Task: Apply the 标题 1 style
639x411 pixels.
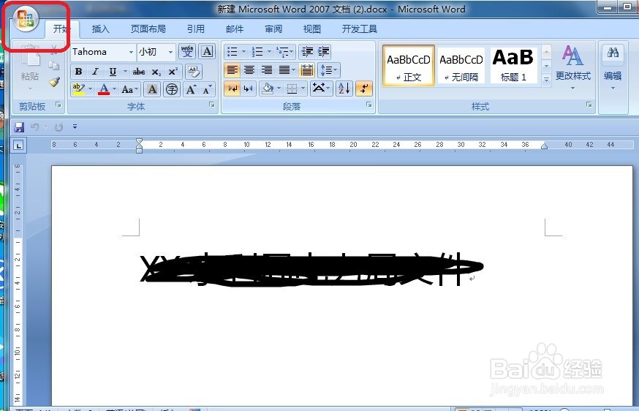Action: (513, 66)
